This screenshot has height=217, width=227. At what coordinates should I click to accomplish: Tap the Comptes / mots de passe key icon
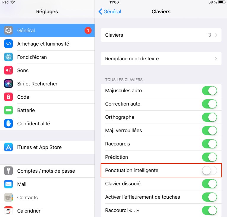(x=8, y=171)
